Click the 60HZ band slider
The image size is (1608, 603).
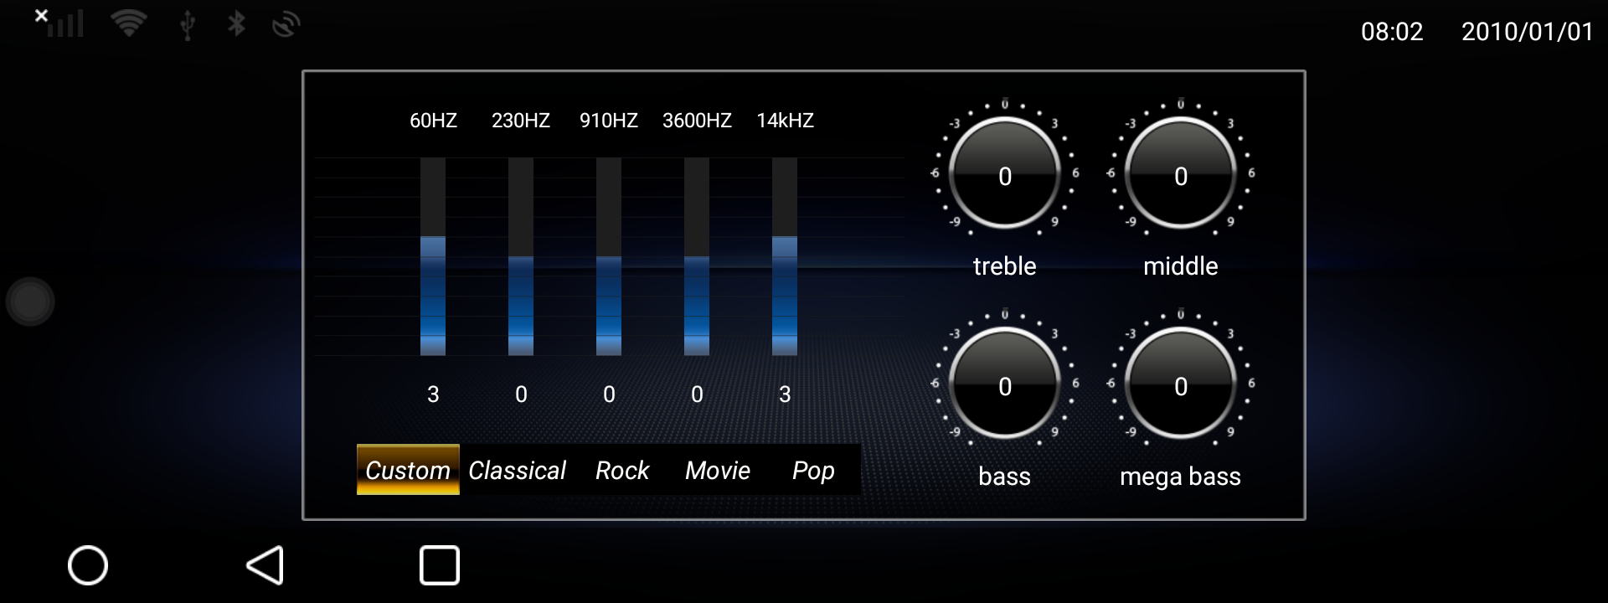click(433, 256)
